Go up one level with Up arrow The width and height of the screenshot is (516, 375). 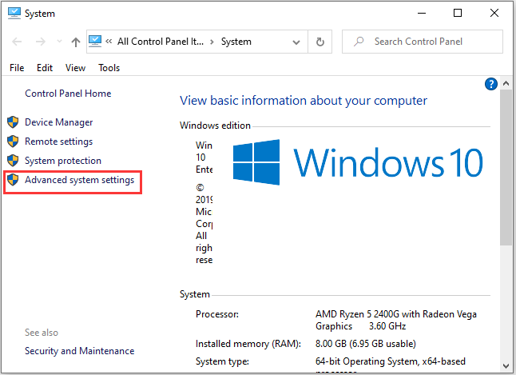76,42
